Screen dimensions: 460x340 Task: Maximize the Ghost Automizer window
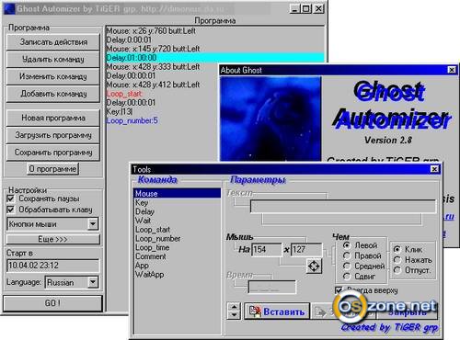(x=305, y=8)
